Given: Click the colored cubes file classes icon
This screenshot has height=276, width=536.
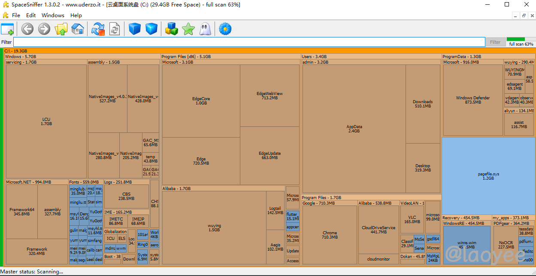Looking at the screenshot, I should coord(172,29).
